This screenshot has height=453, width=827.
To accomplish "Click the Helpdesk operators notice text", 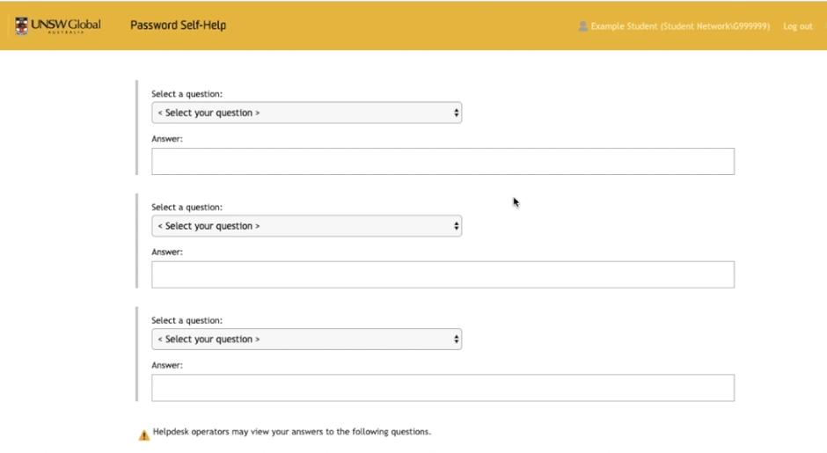I will point(292,432).
